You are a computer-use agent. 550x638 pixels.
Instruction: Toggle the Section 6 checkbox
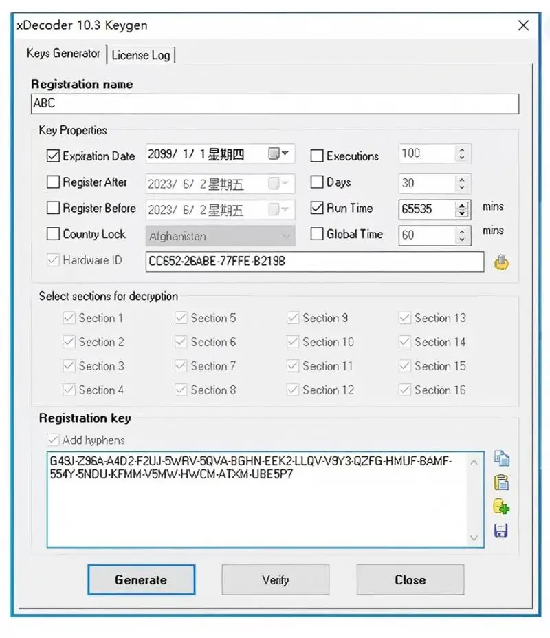pyautogui.click(x=181, y=342)
